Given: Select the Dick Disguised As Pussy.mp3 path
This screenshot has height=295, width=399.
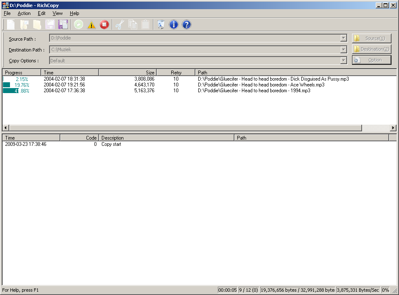Looking at the screenshot, I should point(273,79).
